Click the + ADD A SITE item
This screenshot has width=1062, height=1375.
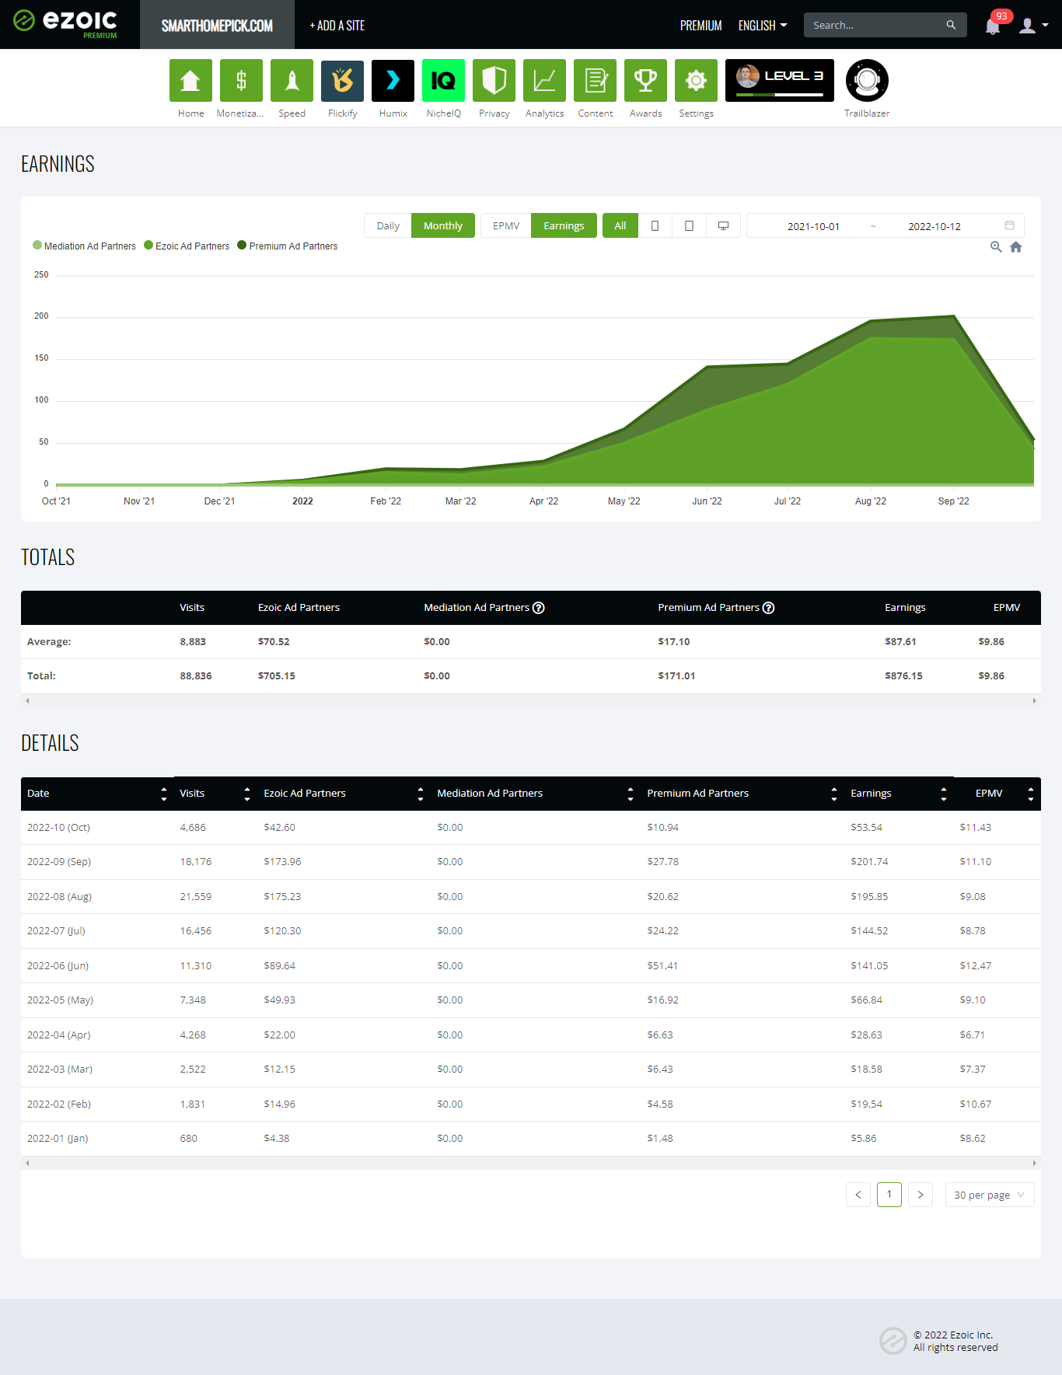tap(337, 26)
